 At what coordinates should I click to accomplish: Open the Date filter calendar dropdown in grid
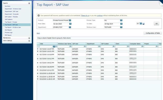point(54,47)
